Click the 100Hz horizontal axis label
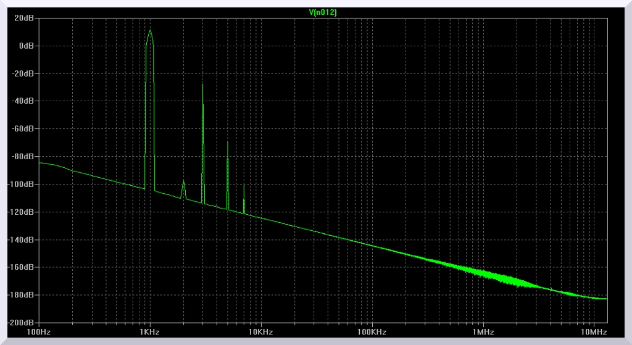The image size is (632, 345). pos(39,332)
